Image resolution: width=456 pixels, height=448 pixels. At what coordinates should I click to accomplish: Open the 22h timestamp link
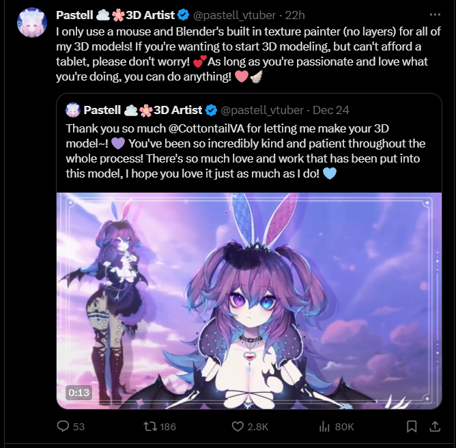[x=295, y=15]
